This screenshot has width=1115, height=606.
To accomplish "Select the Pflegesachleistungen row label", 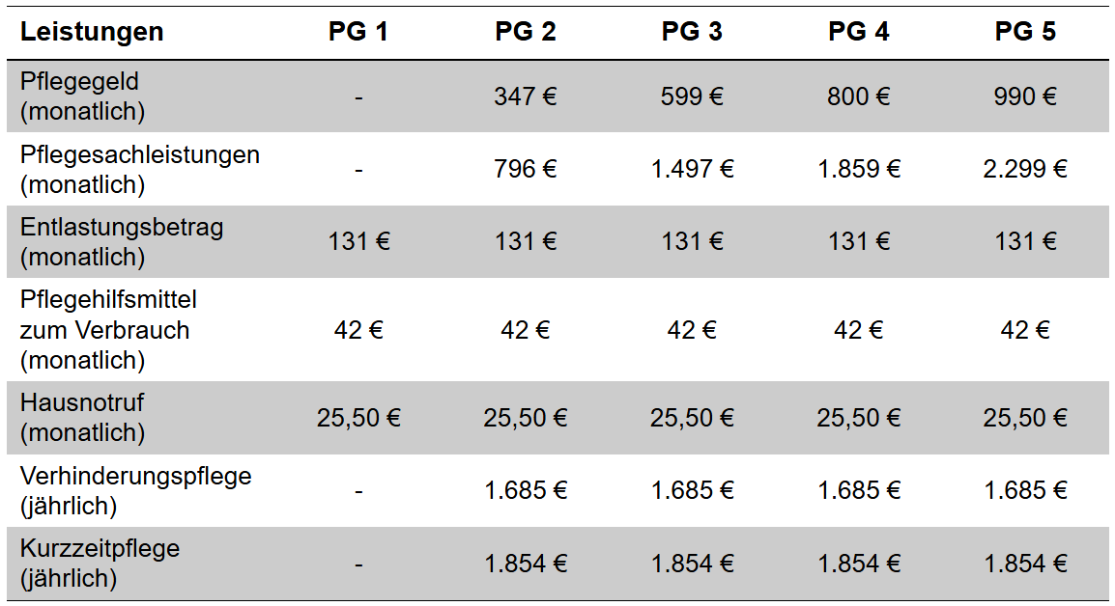I will tap(139, 169).
